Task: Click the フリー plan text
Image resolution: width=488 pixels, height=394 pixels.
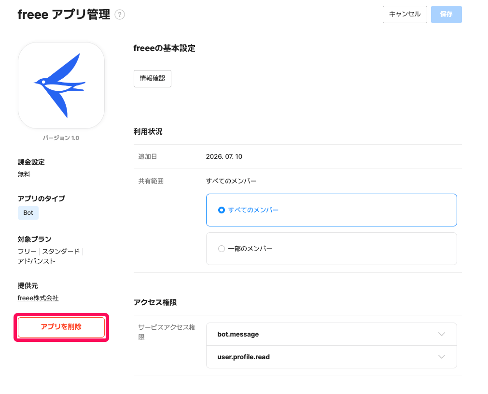Action: point(27,252)
